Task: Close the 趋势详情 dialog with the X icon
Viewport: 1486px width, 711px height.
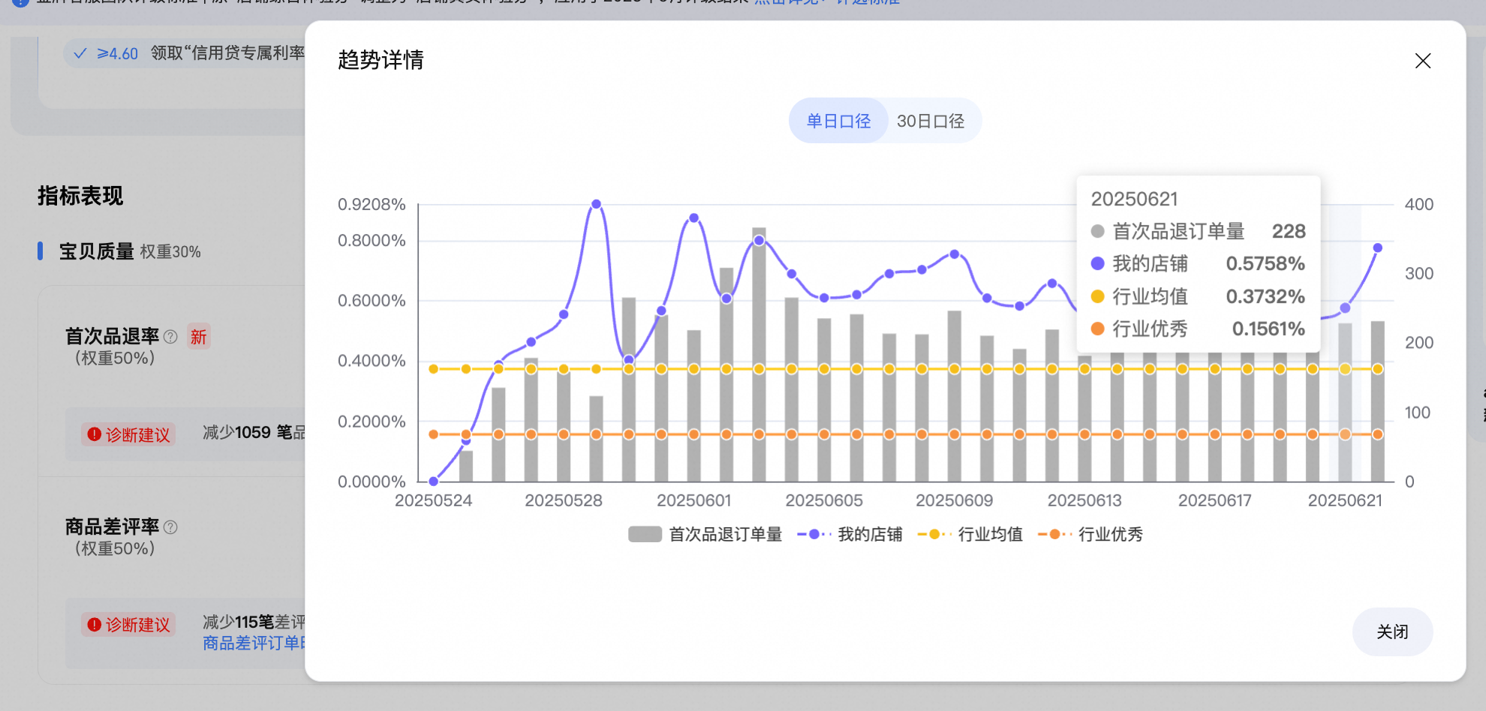Action: tap(1422, 61)
